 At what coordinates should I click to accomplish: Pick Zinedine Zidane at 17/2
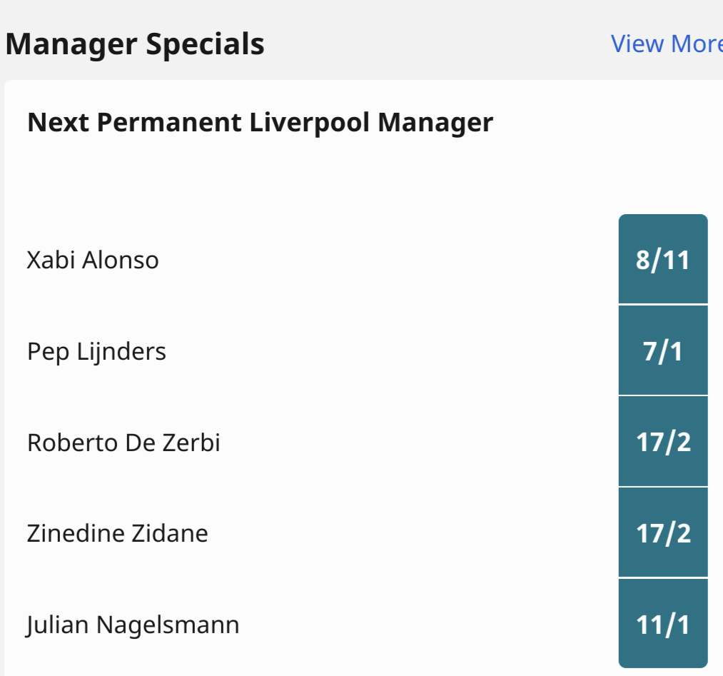tap(663, 533)
